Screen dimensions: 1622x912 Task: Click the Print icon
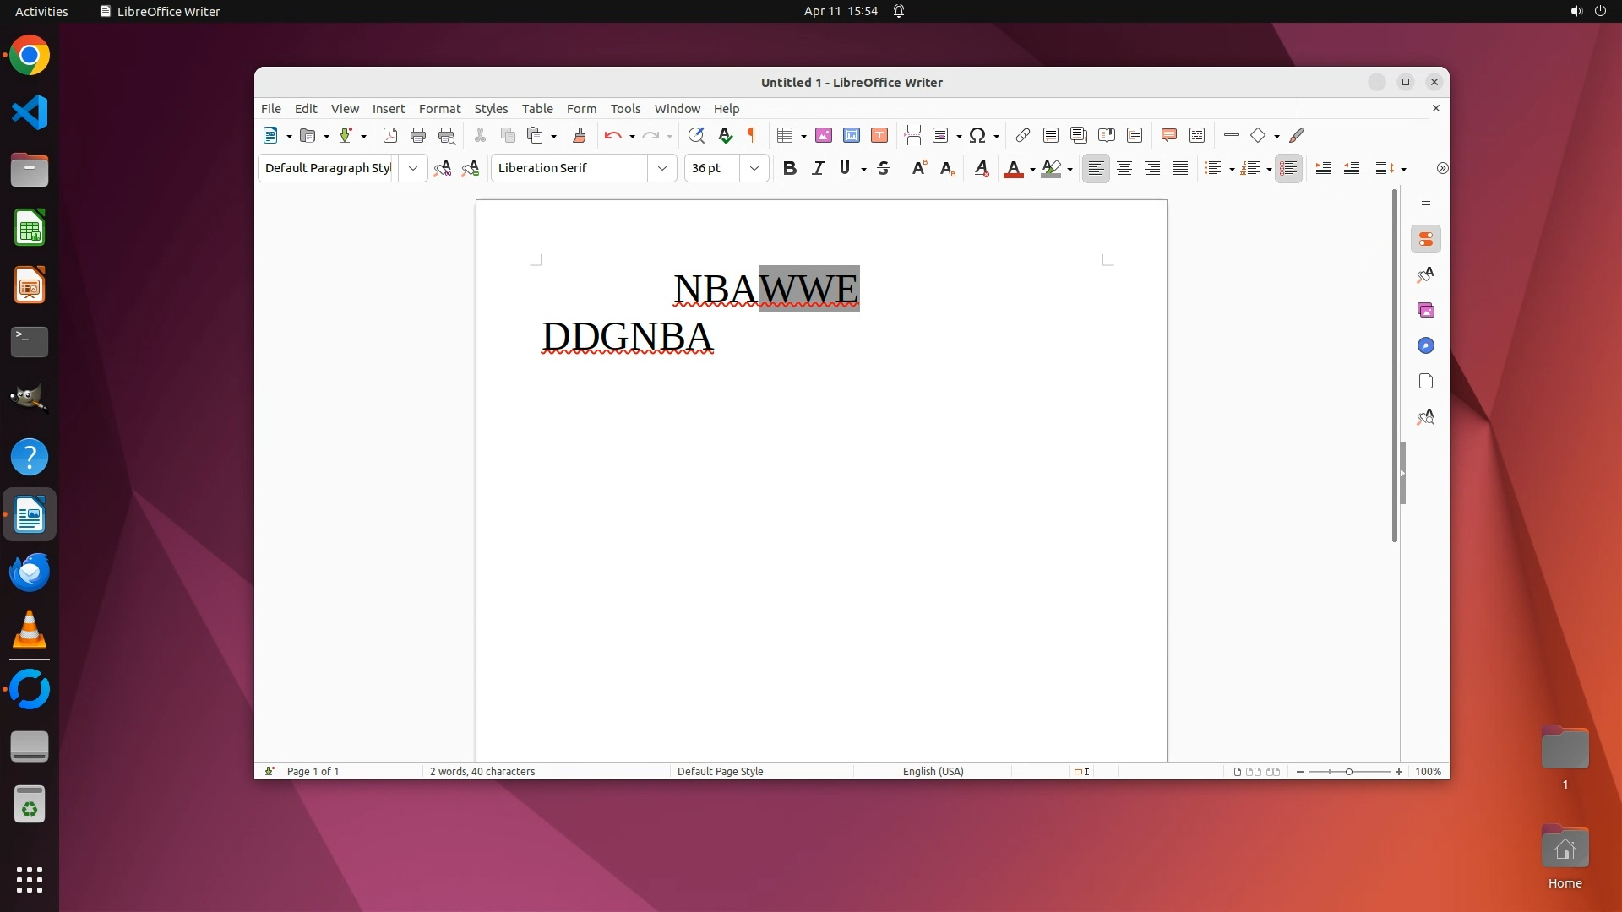click(418, 135)
